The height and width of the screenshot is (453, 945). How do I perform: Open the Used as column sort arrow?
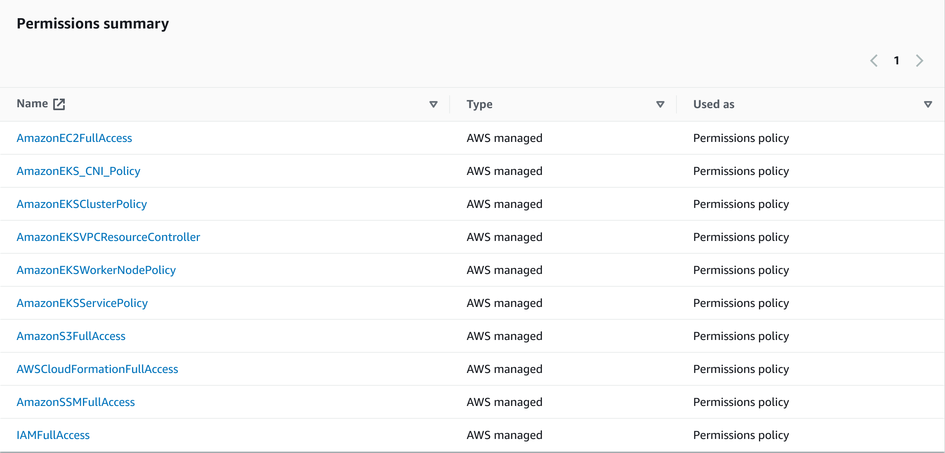(x=928, y=104)
